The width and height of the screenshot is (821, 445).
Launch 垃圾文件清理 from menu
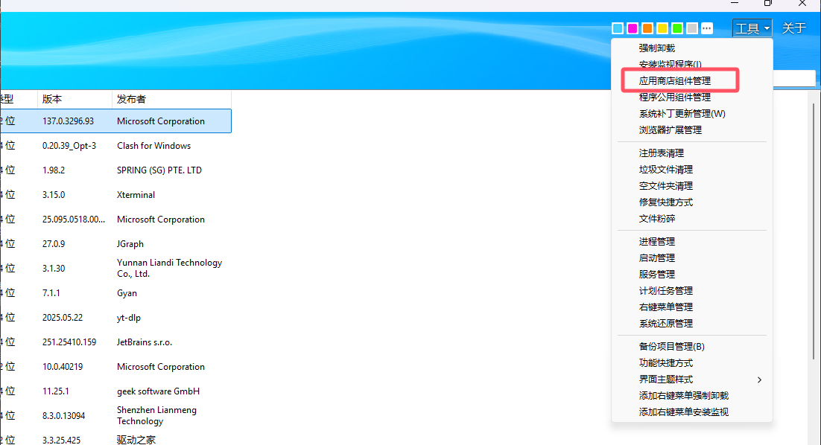point(691,170)
